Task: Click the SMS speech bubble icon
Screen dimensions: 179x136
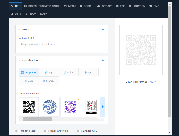Action: 151,6
